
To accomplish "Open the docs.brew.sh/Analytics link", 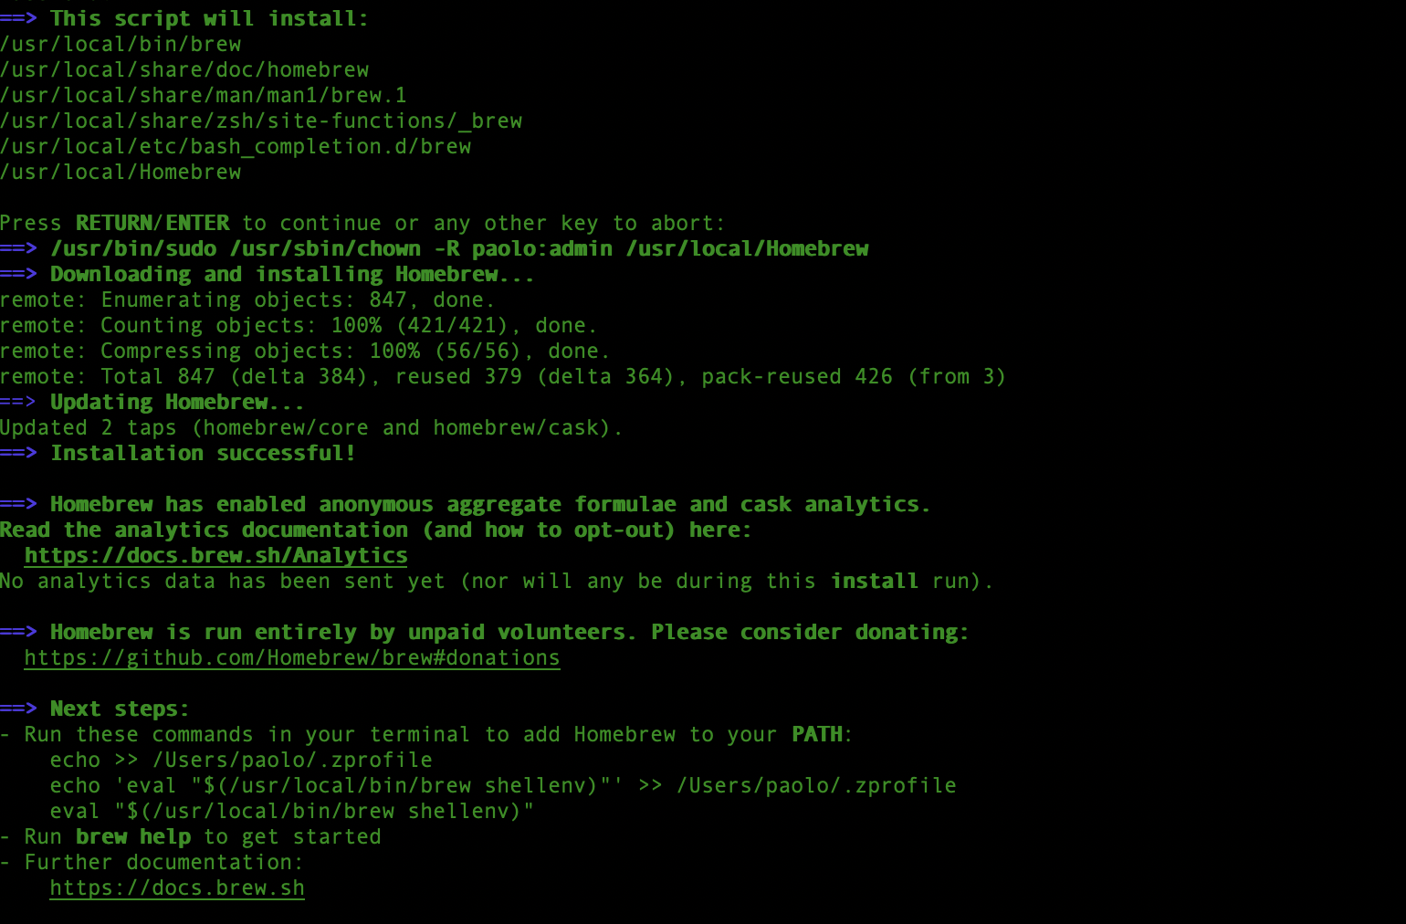I will coord(215,555).
